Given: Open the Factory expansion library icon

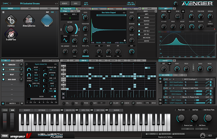Looking at the screenshot, I should pos(11,20).
